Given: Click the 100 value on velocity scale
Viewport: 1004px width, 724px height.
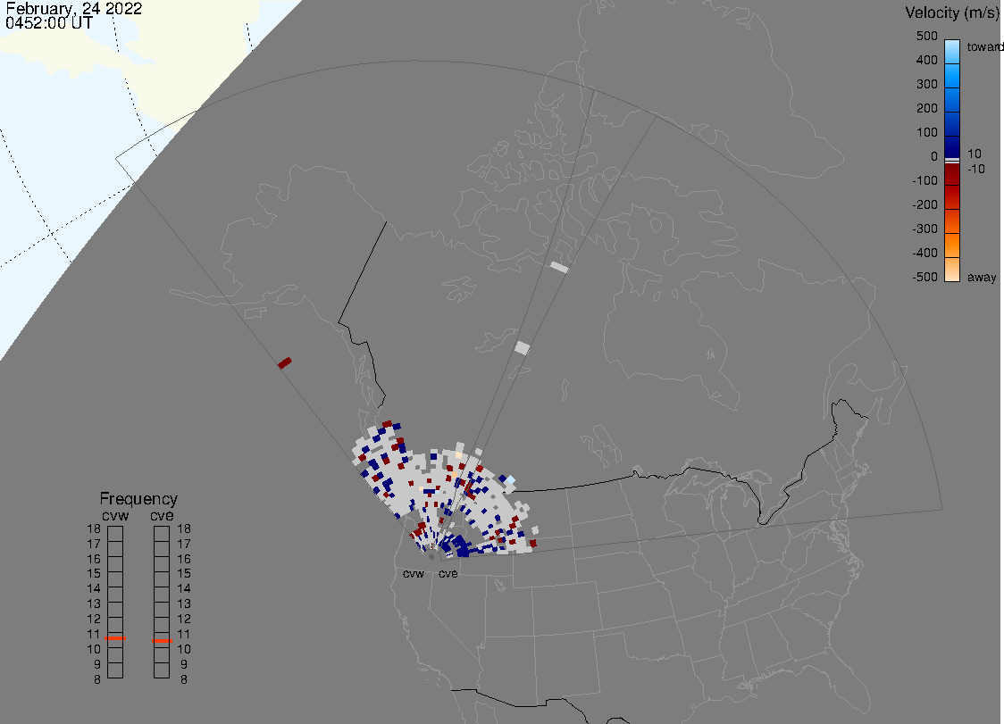Looking at the screenshot, I should click(x=927, y=132).
